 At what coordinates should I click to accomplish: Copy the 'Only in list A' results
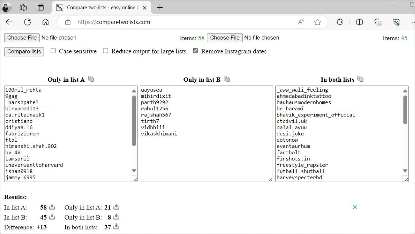(91, 79)
